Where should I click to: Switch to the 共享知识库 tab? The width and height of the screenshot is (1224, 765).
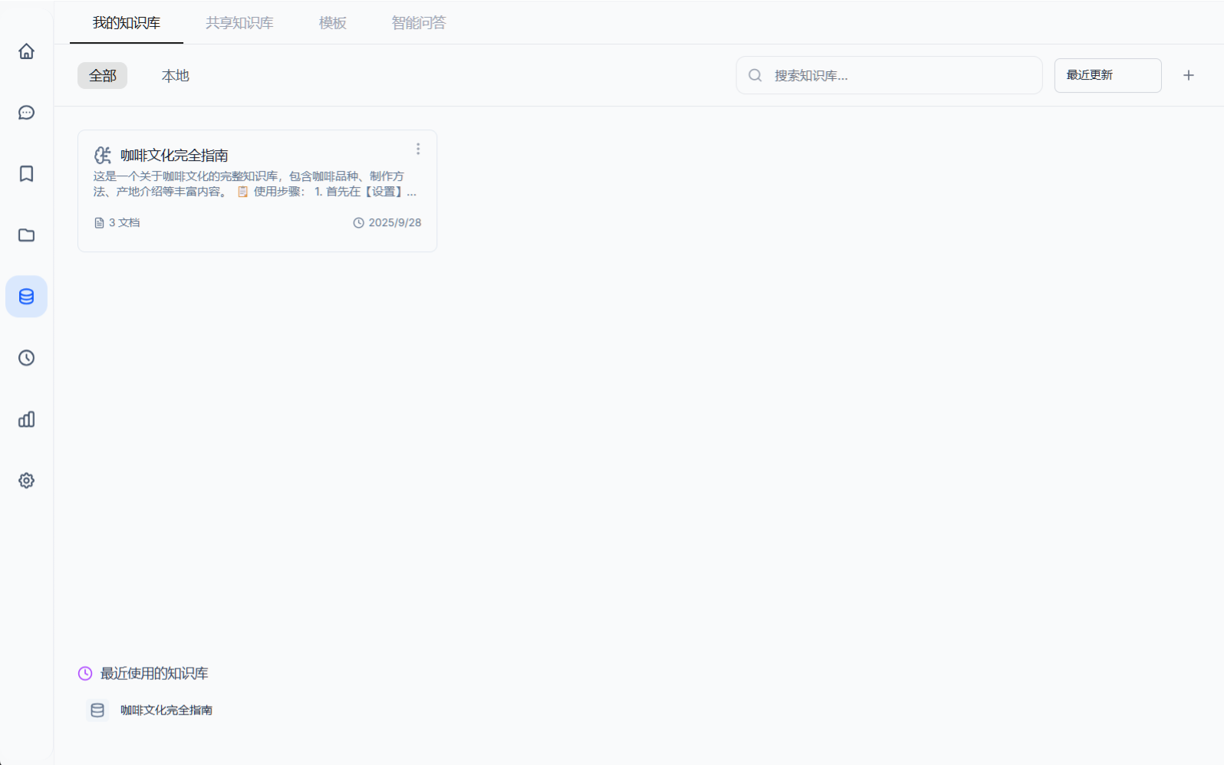coord(239,23)
